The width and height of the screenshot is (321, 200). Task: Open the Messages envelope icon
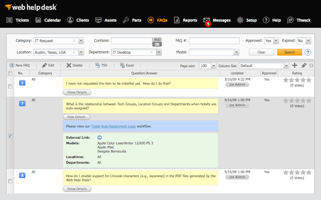[207, 20]
